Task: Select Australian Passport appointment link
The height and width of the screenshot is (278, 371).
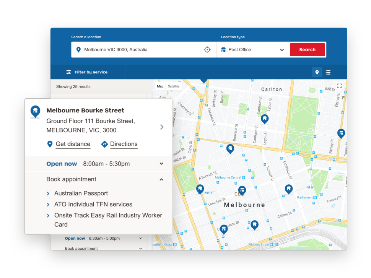Action: (x=81, y=193)
